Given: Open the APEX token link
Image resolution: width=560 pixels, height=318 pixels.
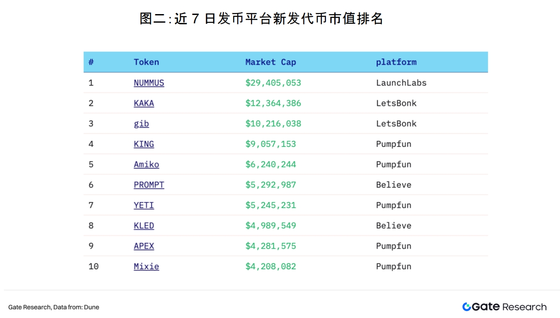Looking at the screenshot, I should tap(144, 246).
